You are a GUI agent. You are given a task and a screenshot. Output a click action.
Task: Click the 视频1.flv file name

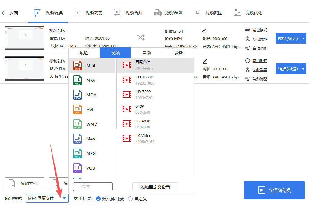[x=57, y=31]
